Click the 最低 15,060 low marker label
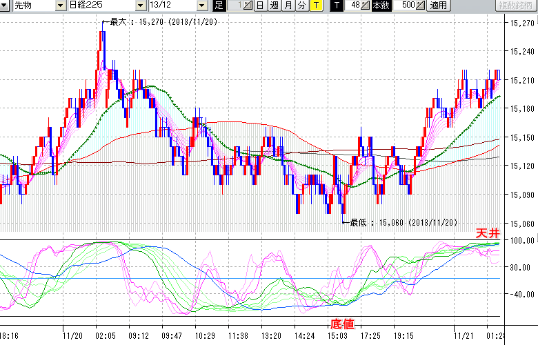 pyautogui.click(x=403, y=222)
